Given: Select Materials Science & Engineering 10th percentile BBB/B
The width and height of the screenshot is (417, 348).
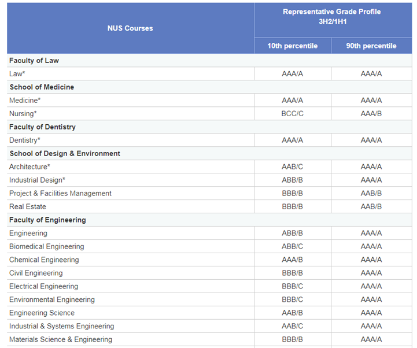Looking at the screenshot, I should 293,339.
